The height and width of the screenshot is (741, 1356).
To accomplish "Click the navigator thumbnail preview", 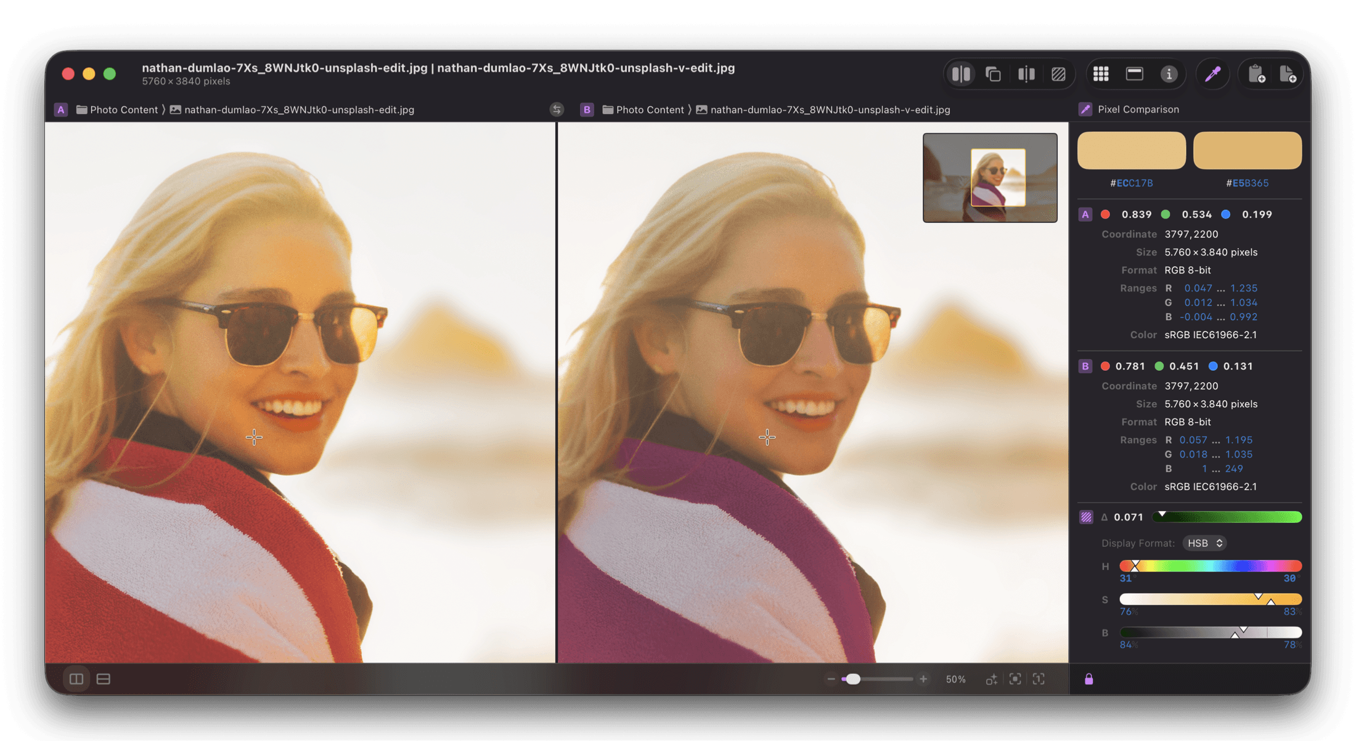I will [990, 177].
